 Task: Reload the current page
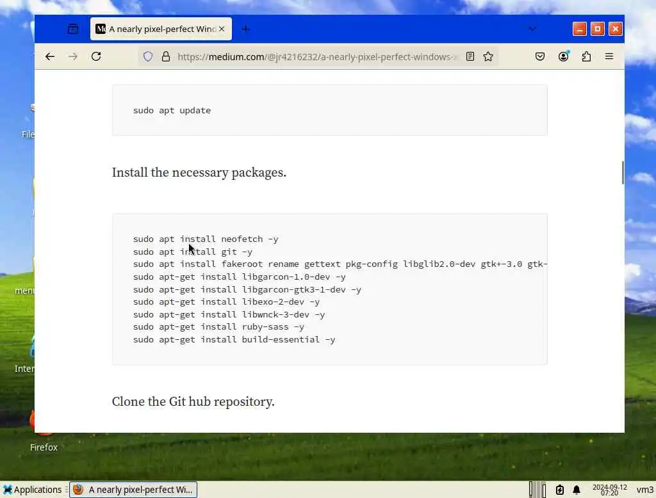(96, 56)
